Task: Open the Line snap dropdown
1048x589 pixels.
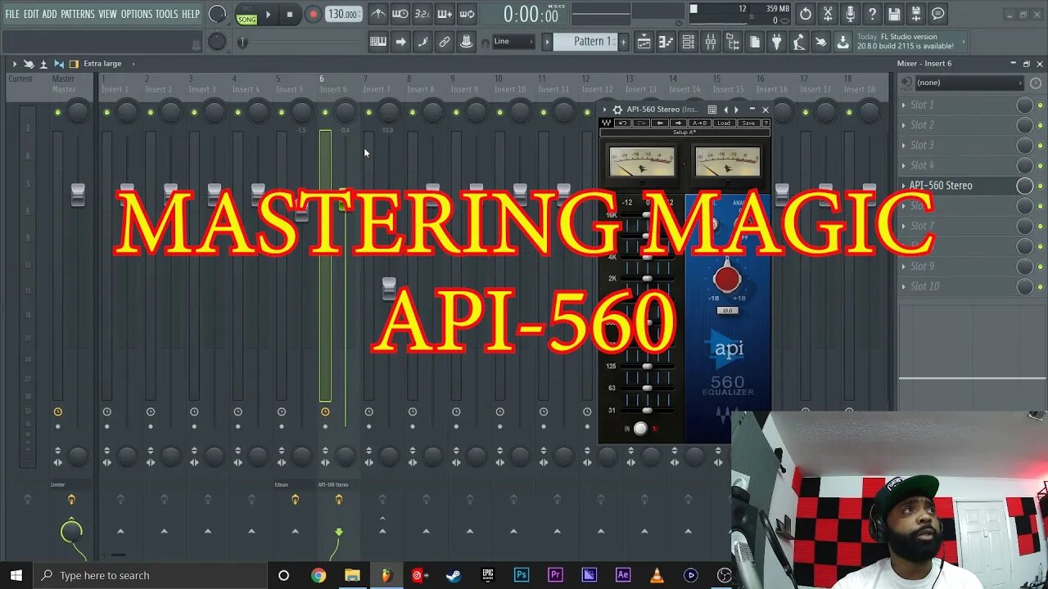Action: [514, 42]
